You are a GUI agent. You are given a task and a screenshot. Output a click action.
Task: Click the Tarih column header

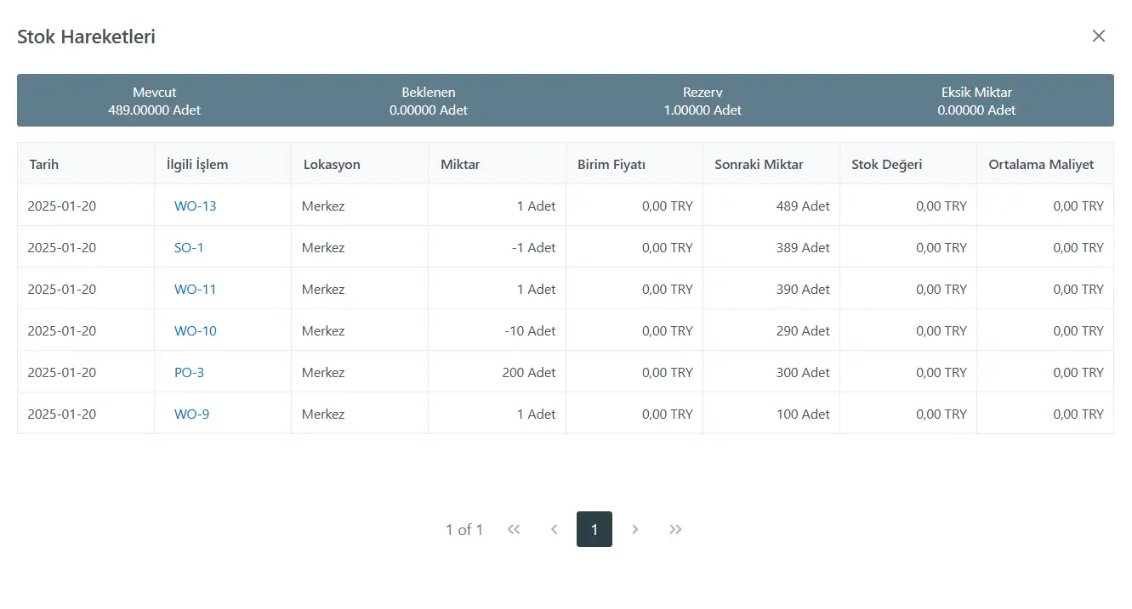86,164
